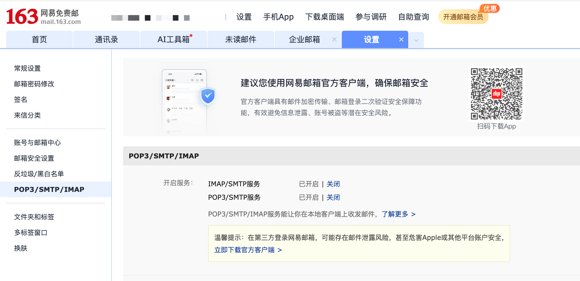
Task: Click the 已开启 status for IMAP/SMTP
Action: tap(309, 184)
